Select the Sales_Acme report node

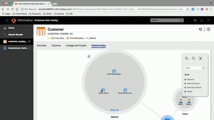pos(103,91)
